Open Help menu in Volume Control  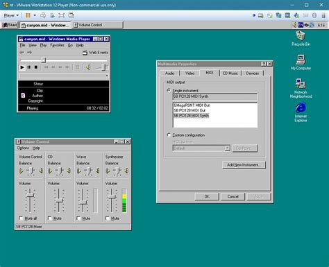pyautogui.click(x=36, y=148)
